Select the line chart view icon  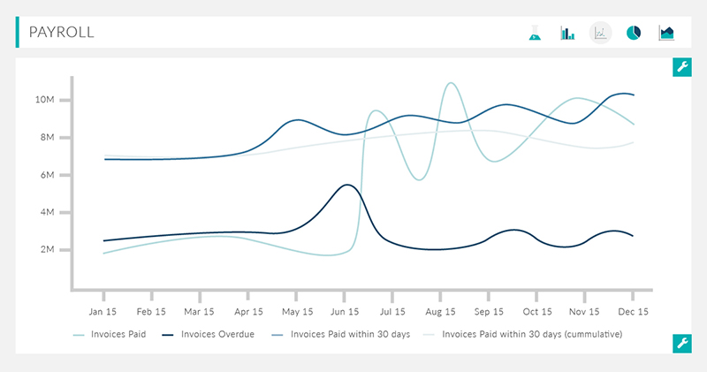[601, 33]
